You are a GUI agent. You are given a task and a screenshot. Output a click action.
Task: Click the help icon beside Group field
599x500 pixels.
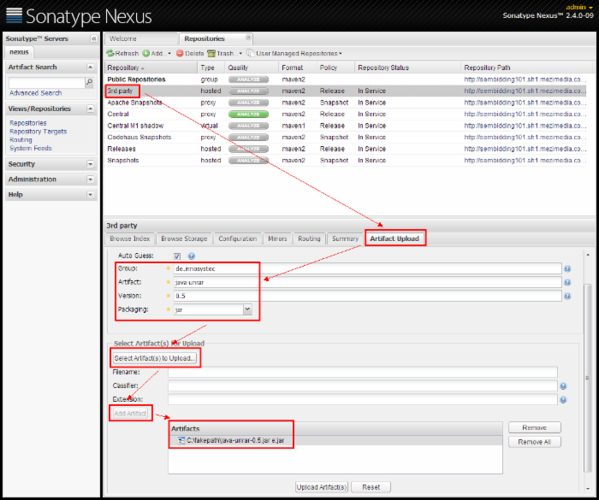[566, 268]
